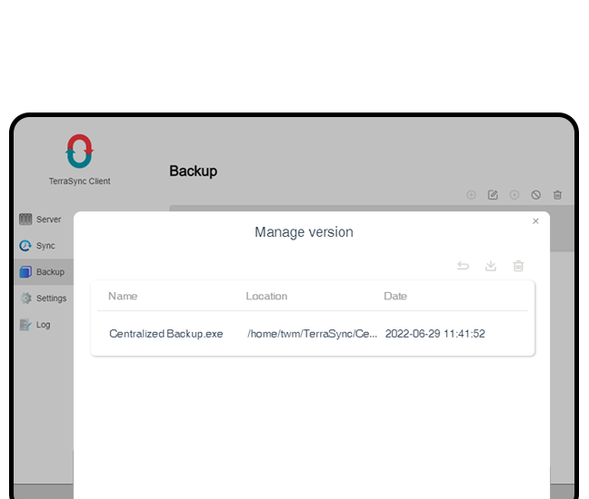
Task: Click the start backup play icon
Action: tap(514, 195)
